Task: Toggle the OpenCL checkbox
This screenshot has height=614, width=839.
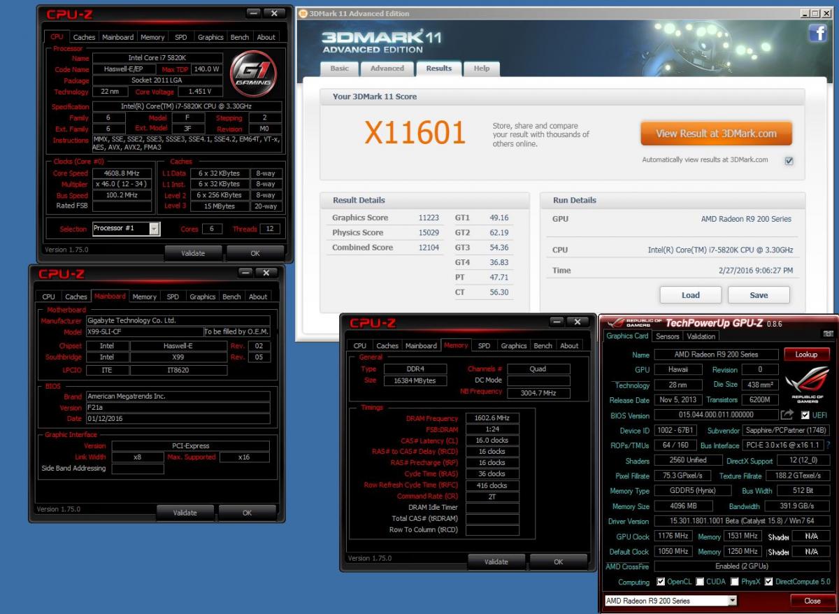Action: [x=661, y=582]
